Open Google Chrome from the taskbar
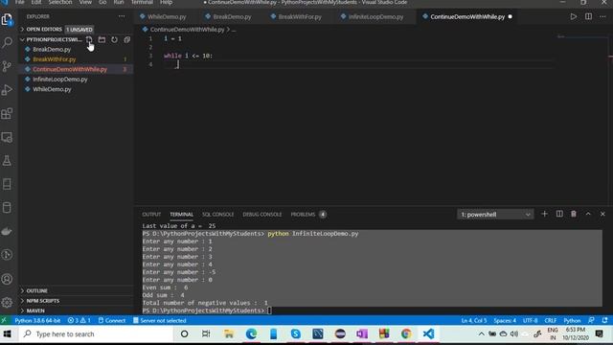Screen dimensions: 613x345 click(x=406, y=333)
